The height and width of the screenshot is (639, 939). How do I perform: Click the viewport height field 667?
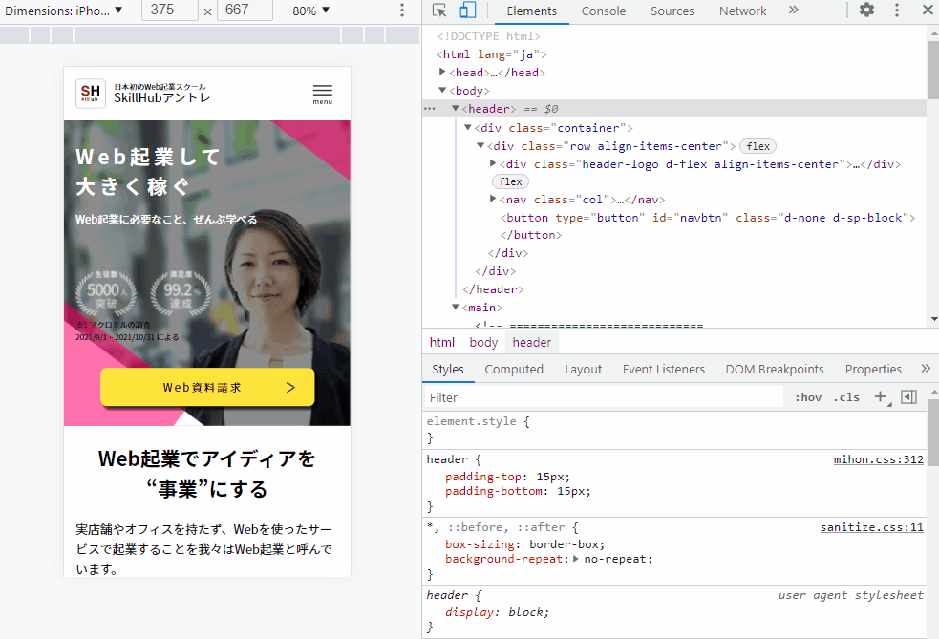point(245,11)
